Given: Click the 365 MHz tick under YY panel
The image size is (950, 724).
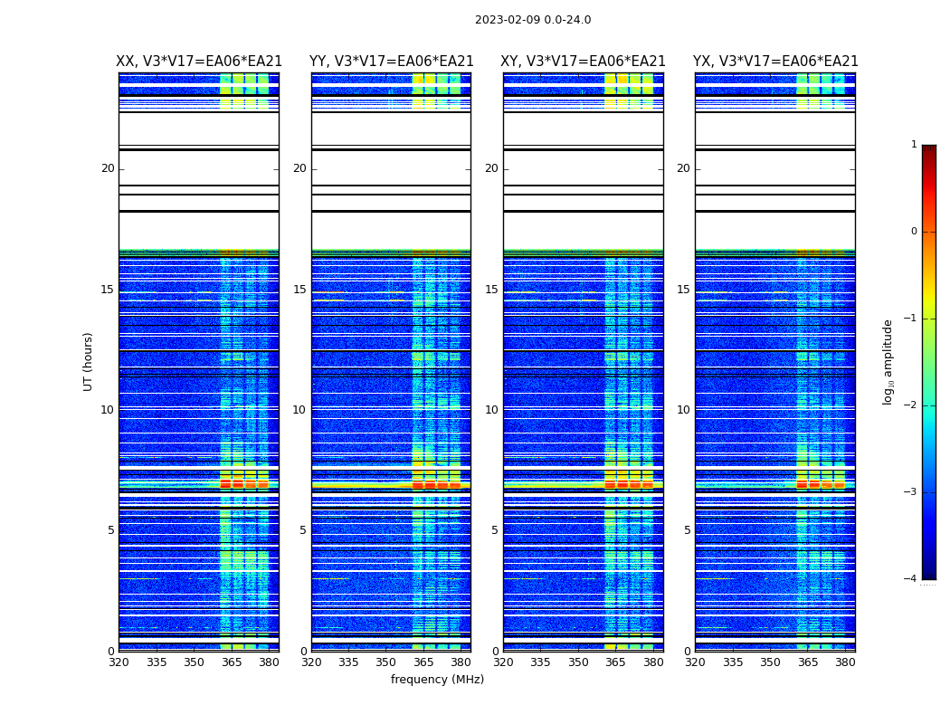Looking at the screenshot, I should 423,662.
